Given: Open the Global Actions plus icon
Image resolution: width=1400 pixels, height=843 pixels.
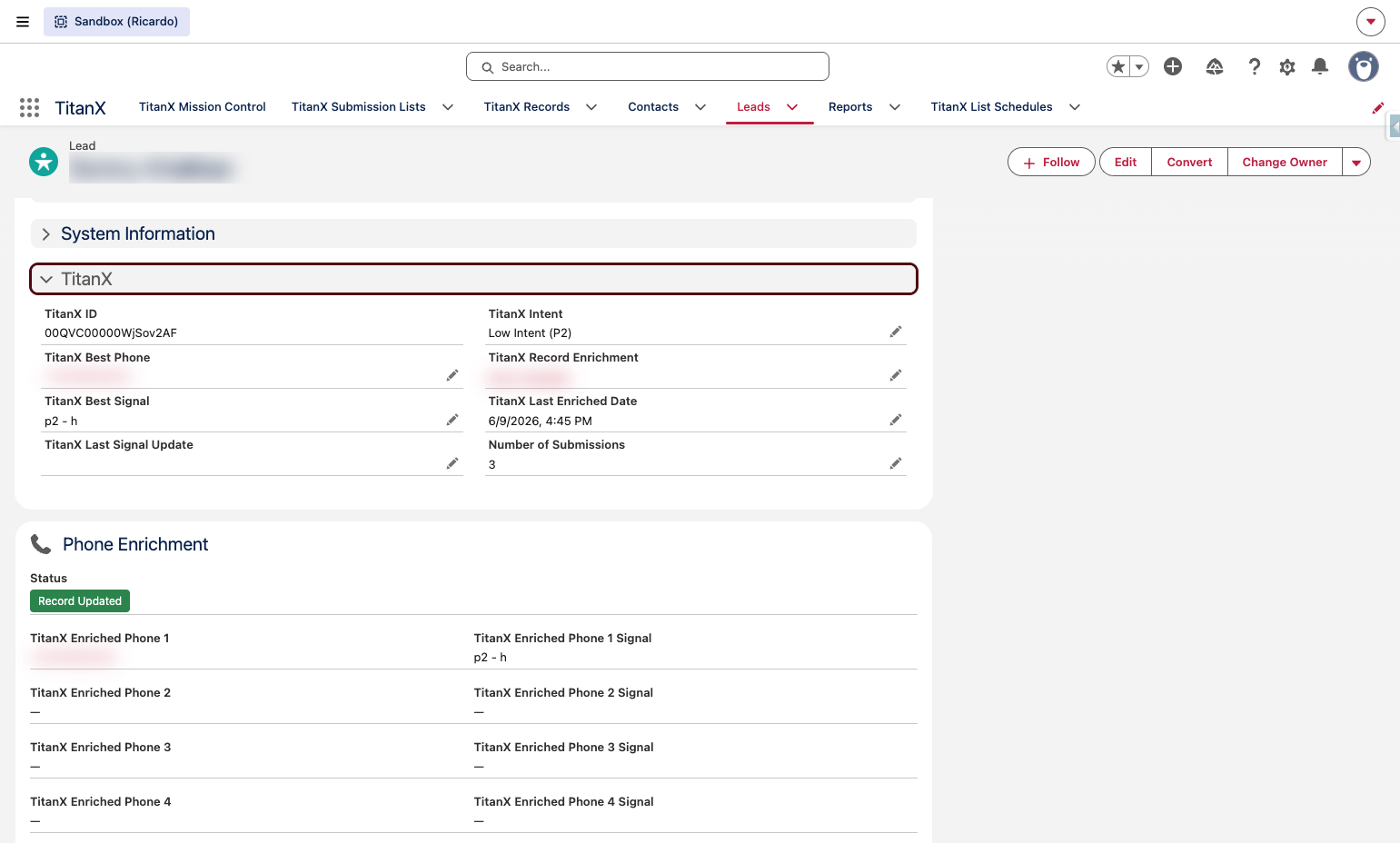Looking at the screenshot, I should 1173,66.
